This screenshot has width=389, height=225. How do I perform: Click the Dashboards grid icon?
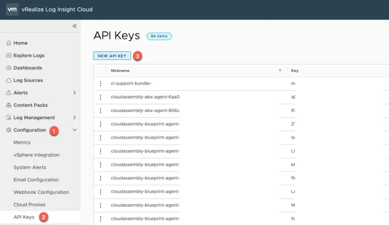[x=9, y=68]
